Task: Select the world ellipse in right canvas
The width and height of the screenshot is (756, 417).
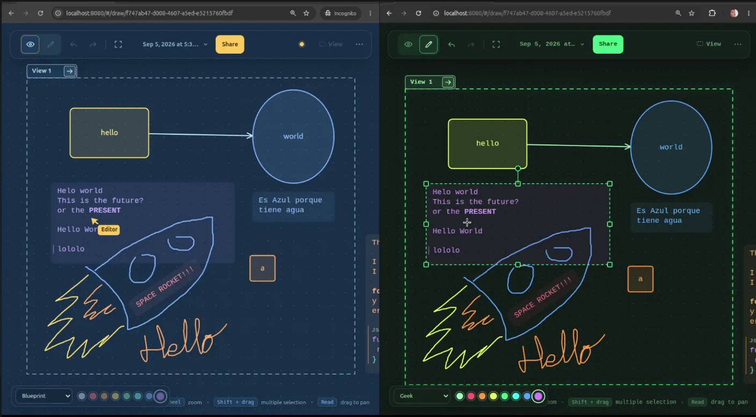Action: (671, 147)
